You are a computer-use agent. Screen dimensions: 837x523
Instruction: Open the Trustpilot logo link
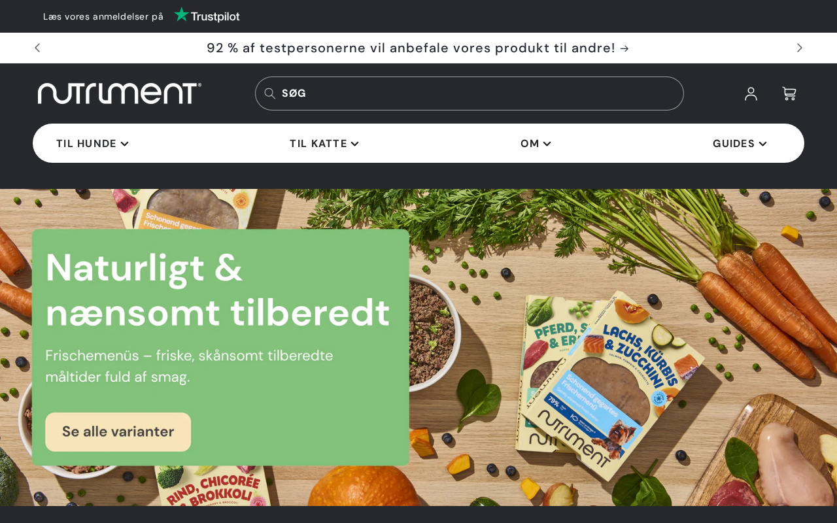click(207, 16)
